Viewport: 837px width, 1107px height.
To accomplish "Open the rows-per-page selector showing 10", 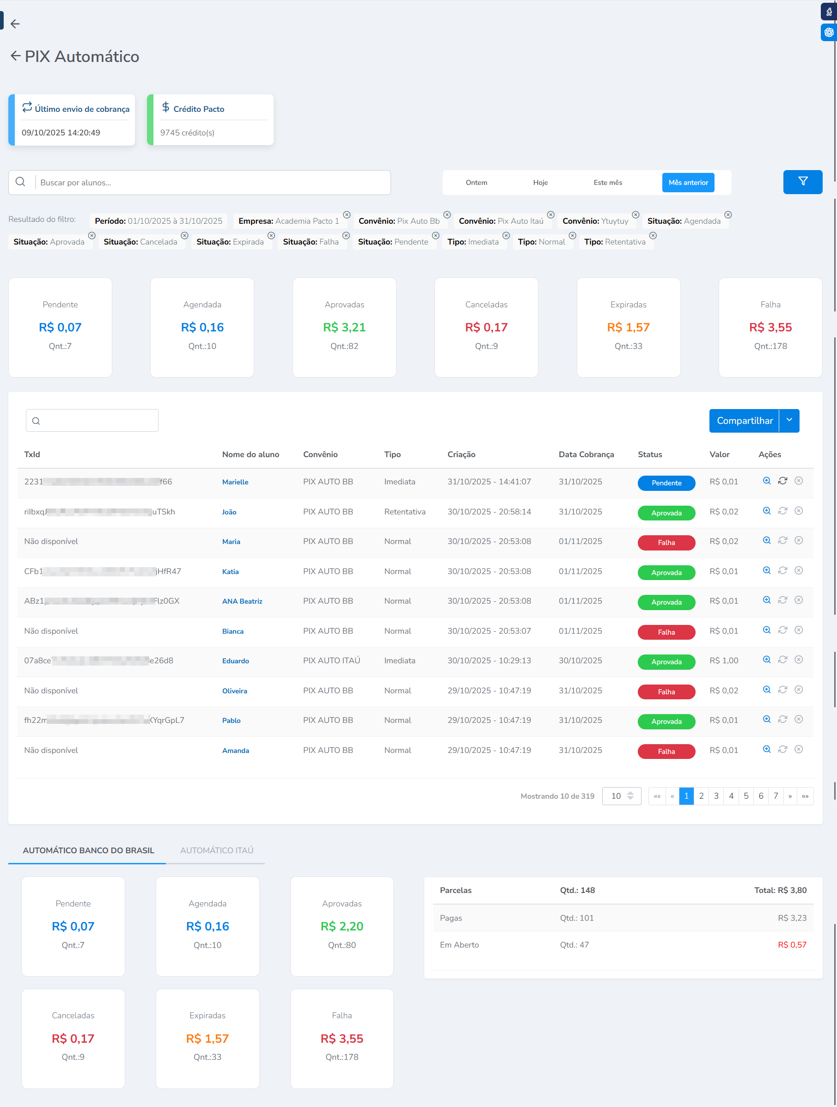I will click(x=621, y=796).
